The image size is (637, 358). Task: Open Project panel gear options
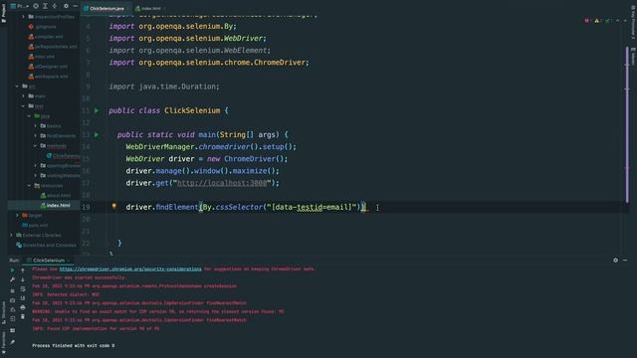66,6
